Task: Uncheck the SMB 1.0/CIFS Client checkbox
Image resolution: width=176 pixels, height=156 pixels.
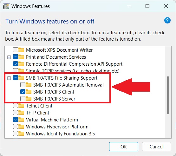Action: point(23,92)
